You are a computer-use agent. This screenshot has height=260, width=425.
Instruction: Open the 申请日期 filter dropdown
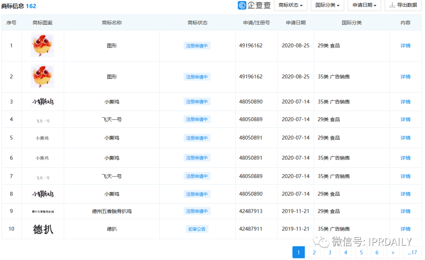[x=364, y=5]
